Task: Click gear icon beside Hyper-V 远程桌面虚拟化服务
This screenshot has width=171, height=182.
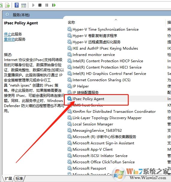Action: tap(70, 42)
